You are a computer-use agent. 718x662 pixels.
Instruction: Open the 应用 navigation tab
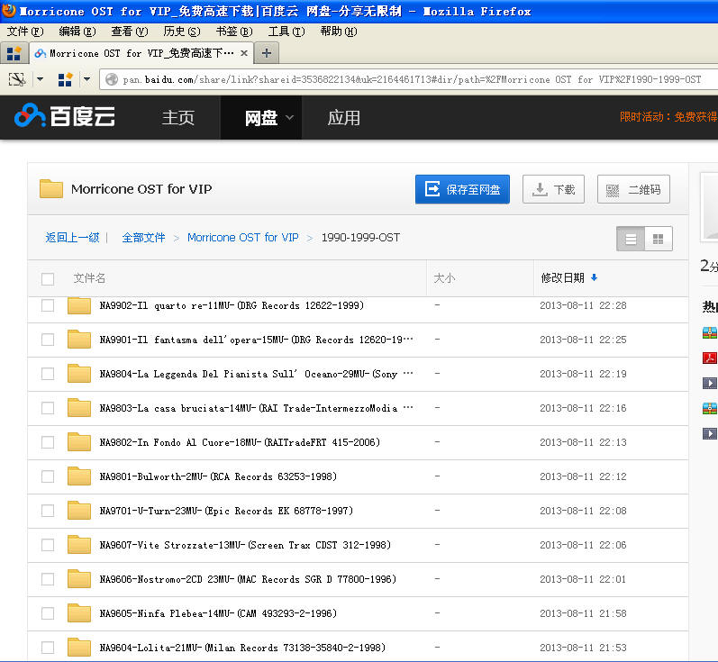pyautogui.click(x=344, y=118)
